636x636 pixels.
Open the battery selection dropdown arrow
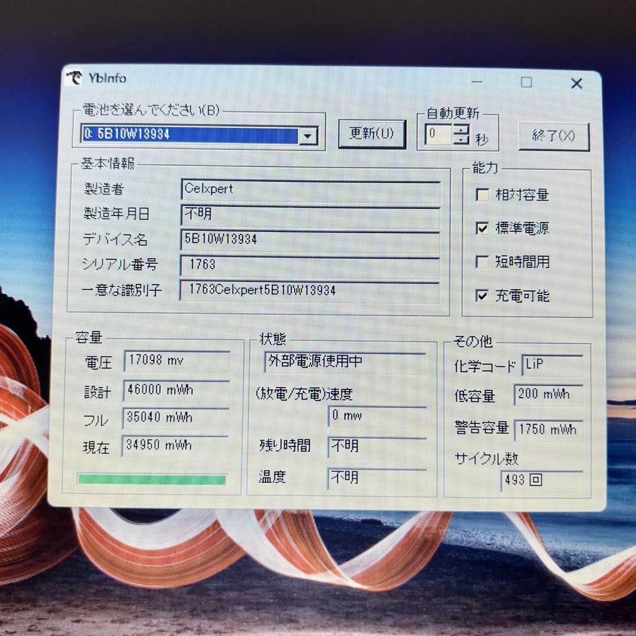tap(308, 136)
